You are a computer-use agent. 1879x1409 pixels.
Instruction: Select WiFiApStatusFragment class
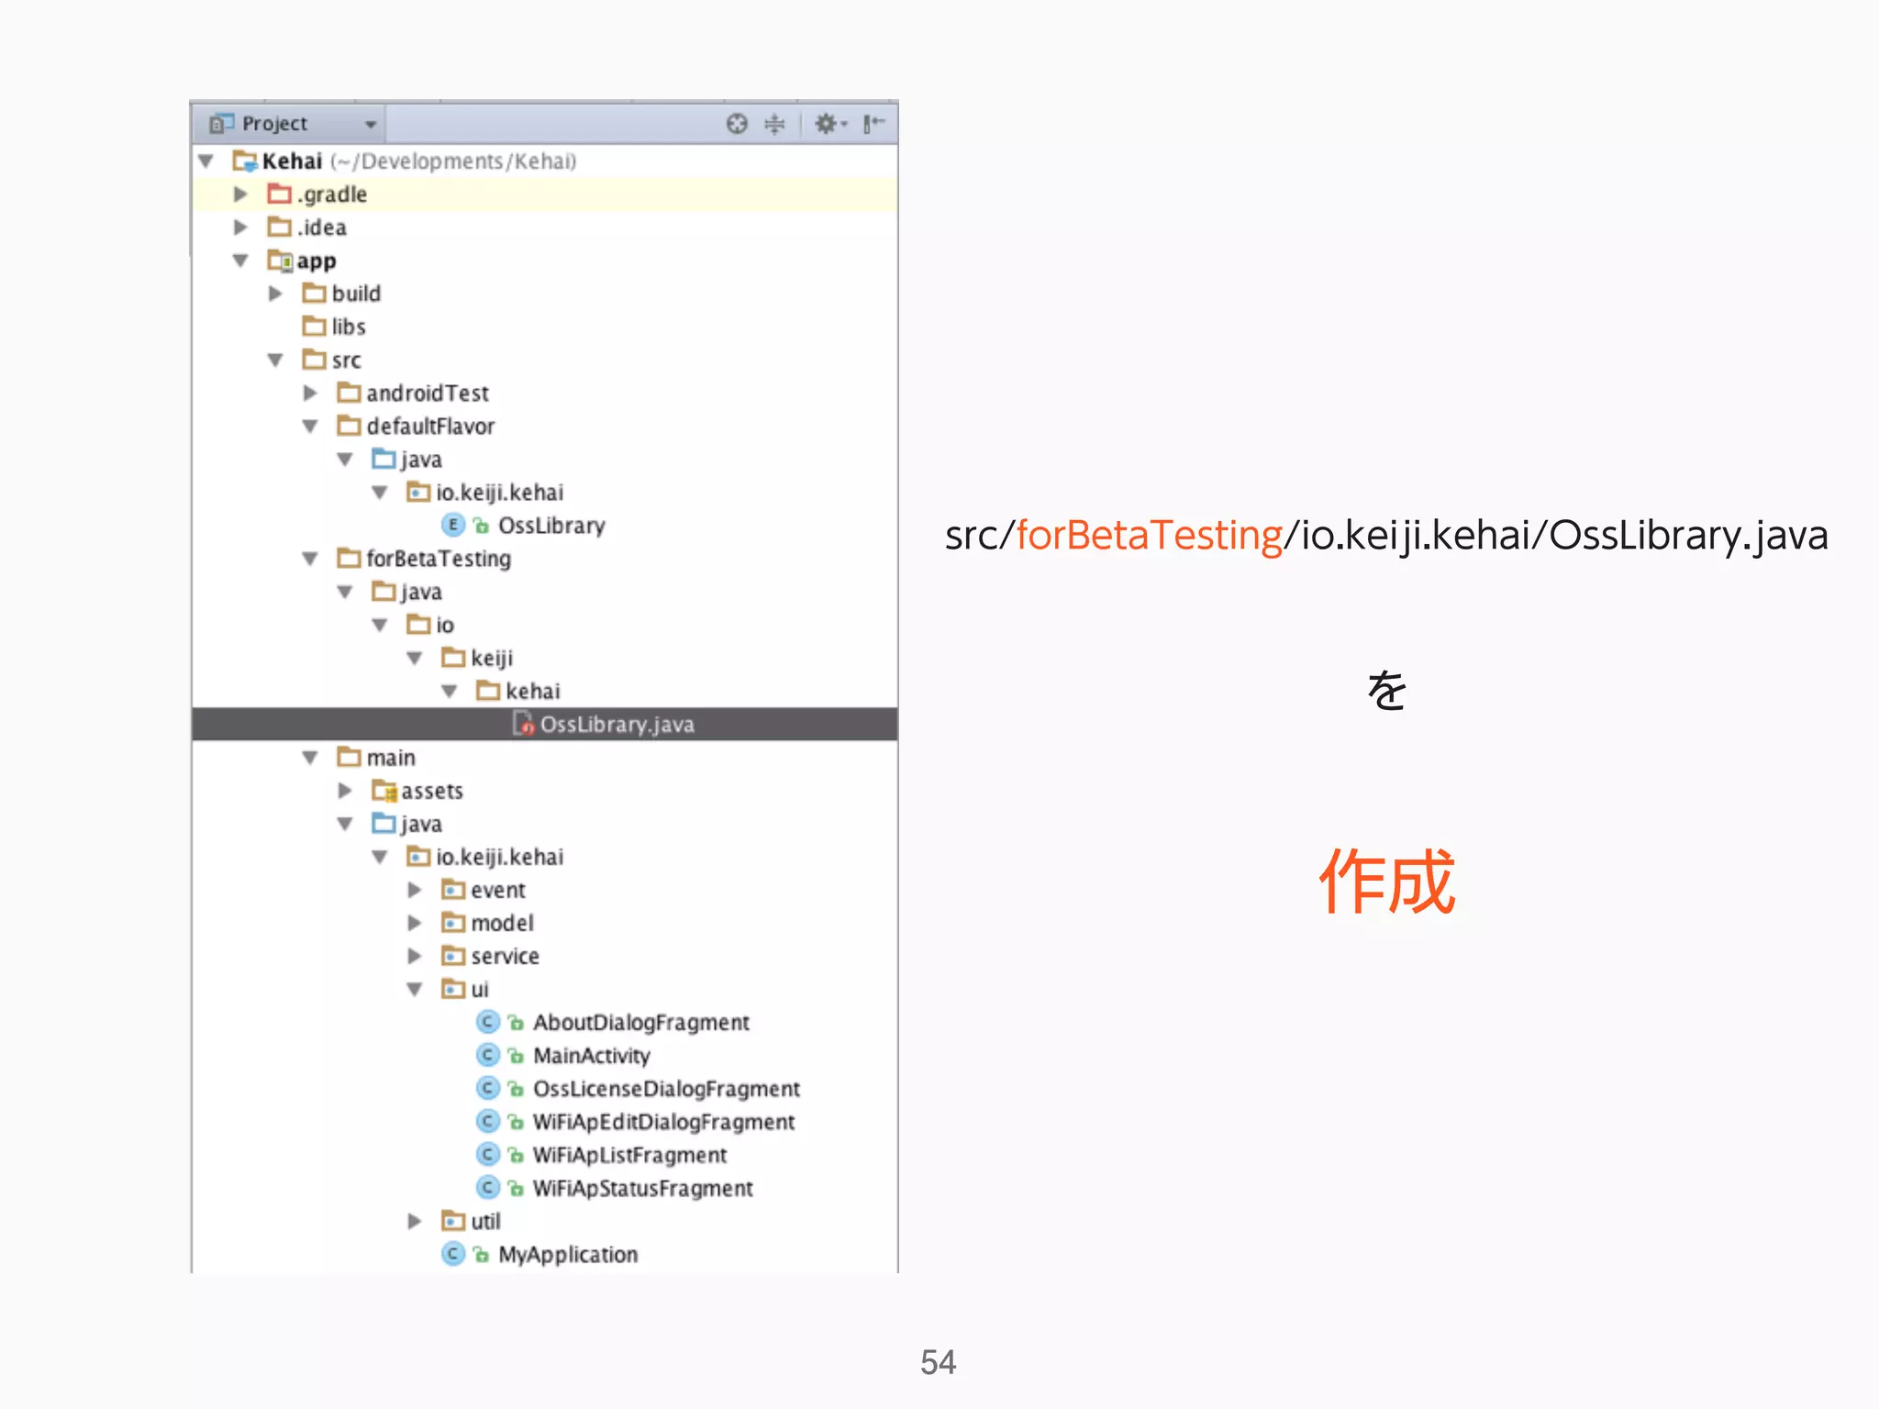click(642, 1188)
